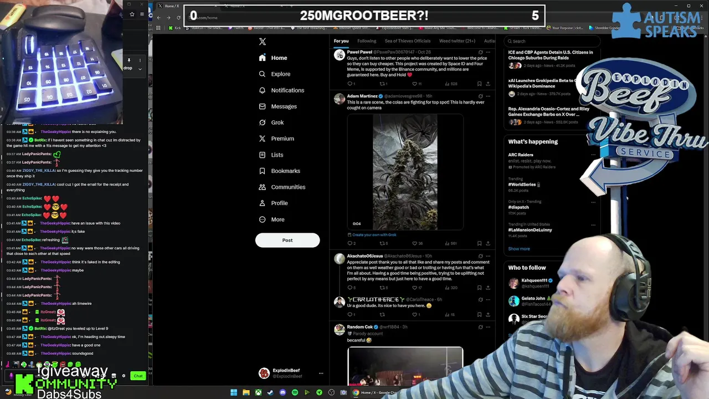Play Adam Martinez's plant video
The height and width of the screenshot is (399, 709).
pyautogui.click(x=405, y=172)
